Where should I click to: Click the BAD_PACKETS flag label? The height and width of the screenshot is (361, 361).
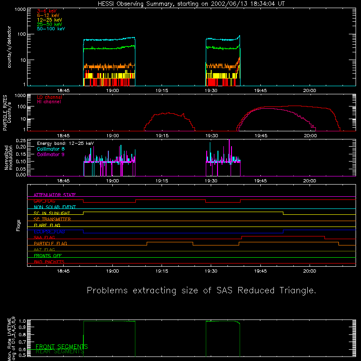[x=49, y=262]
